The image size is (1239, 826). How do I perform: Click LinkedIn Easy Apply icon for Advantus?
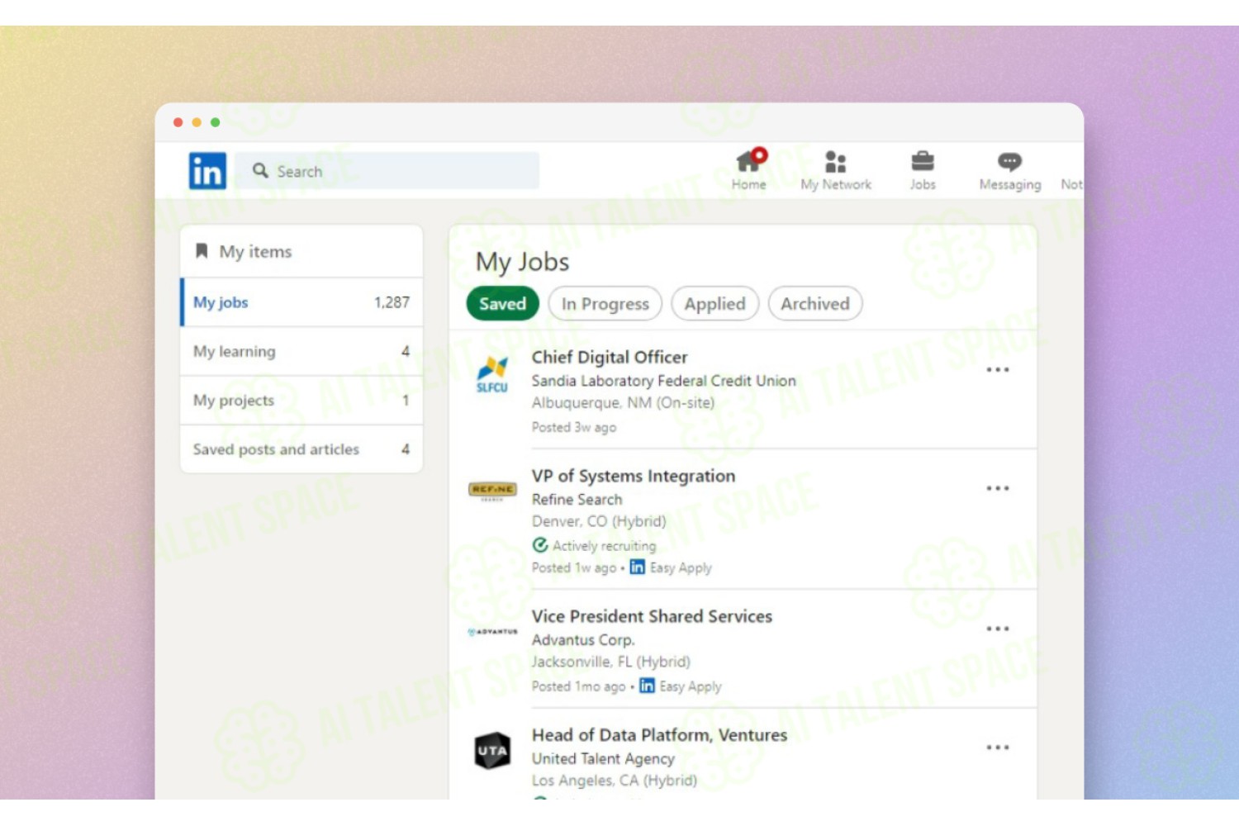pos(647,686)
